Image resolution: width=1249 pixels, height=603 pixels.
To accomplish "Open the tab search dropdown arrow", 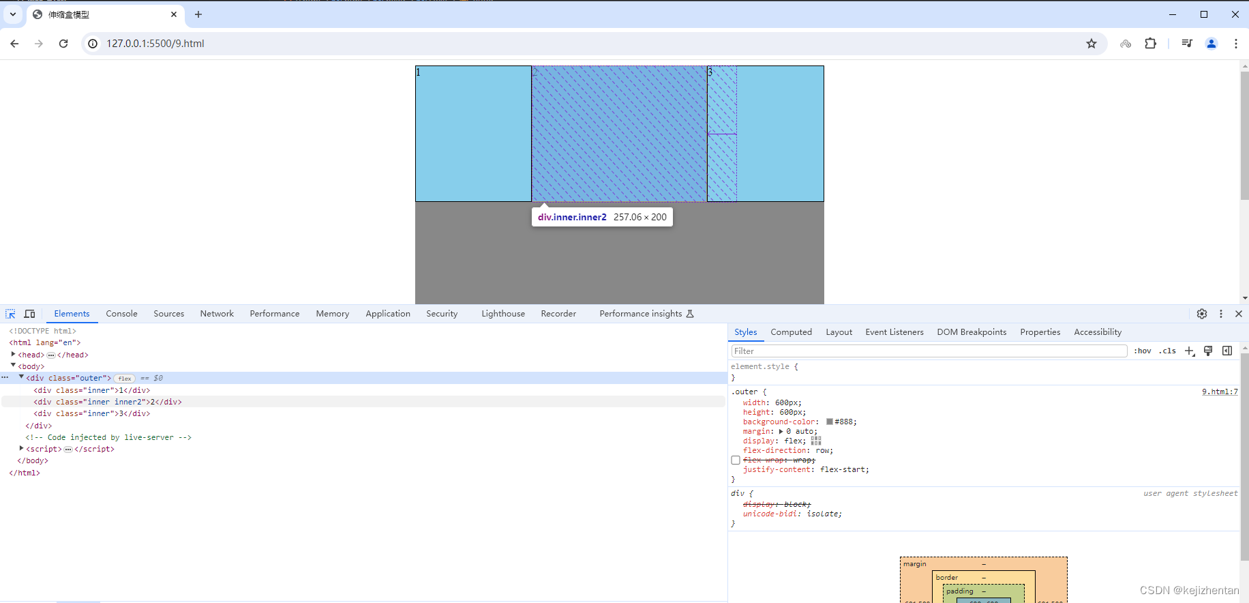I will tap(12, 14).
